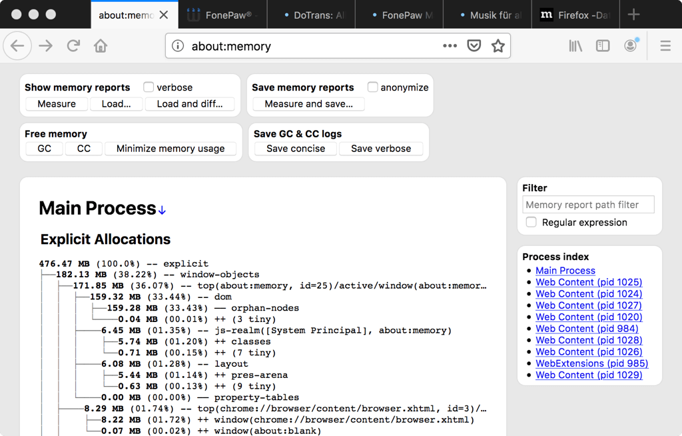
Task: Click Measure and save… button
Action: (x=309, y=103)
